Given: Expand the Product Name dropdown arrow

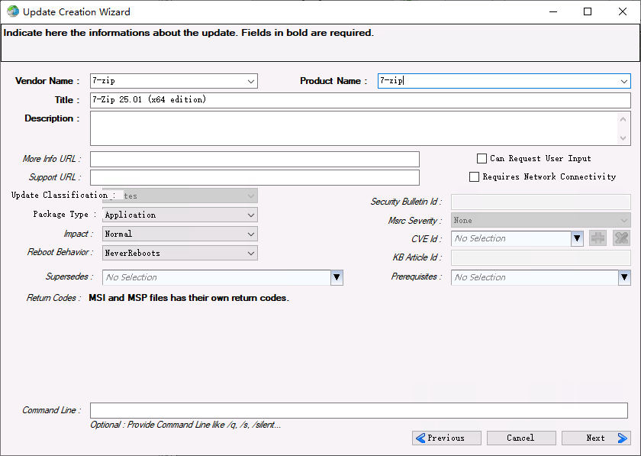Looking at the screenshot, I should 624,81.
